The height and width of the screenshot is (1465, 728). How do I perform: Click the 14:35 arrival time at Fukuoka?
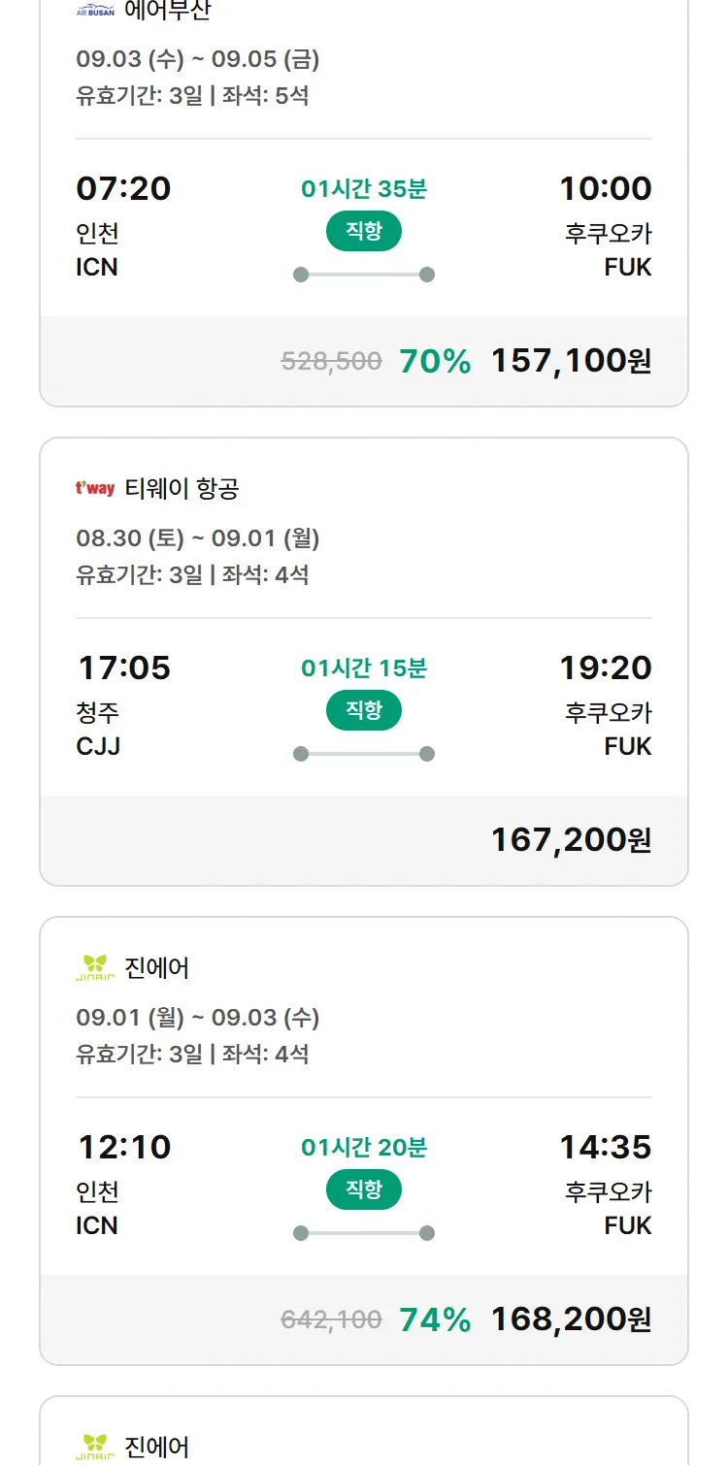606,1148
